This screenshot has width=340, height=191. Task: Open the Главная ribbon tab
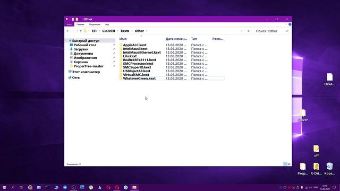(80, 24)
